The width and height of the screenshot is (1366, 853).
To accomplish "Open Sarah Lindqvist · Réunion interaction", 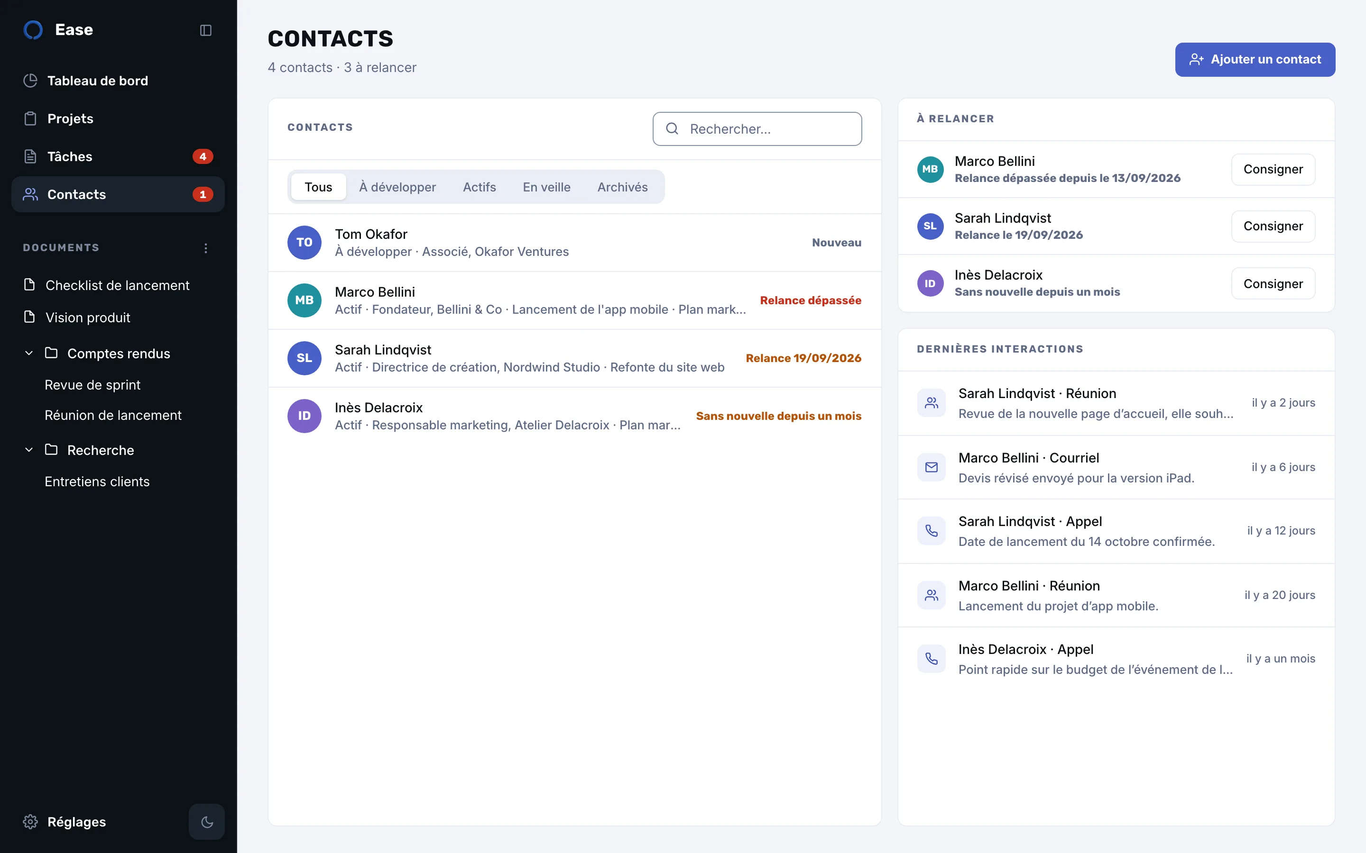I will [x=1116, y=403].
